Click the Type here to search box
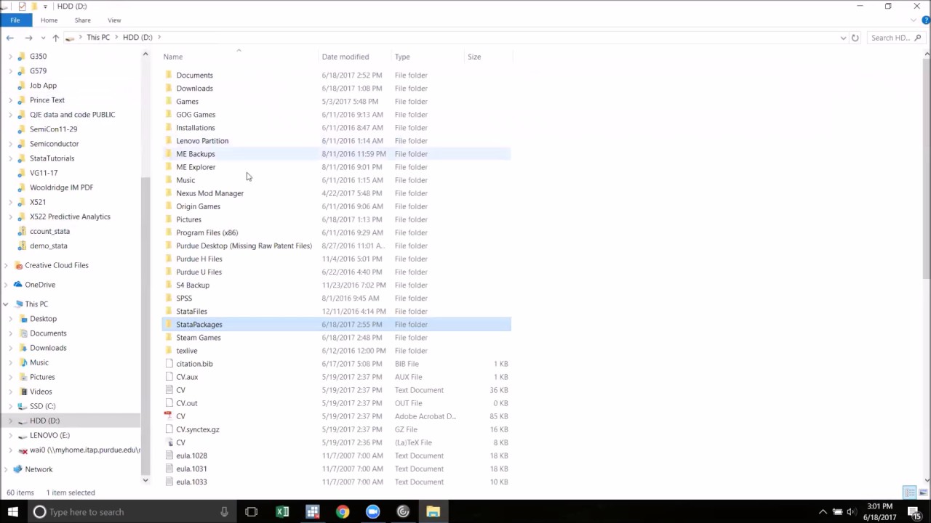This screenshot has width=931, height=523. 132,512
